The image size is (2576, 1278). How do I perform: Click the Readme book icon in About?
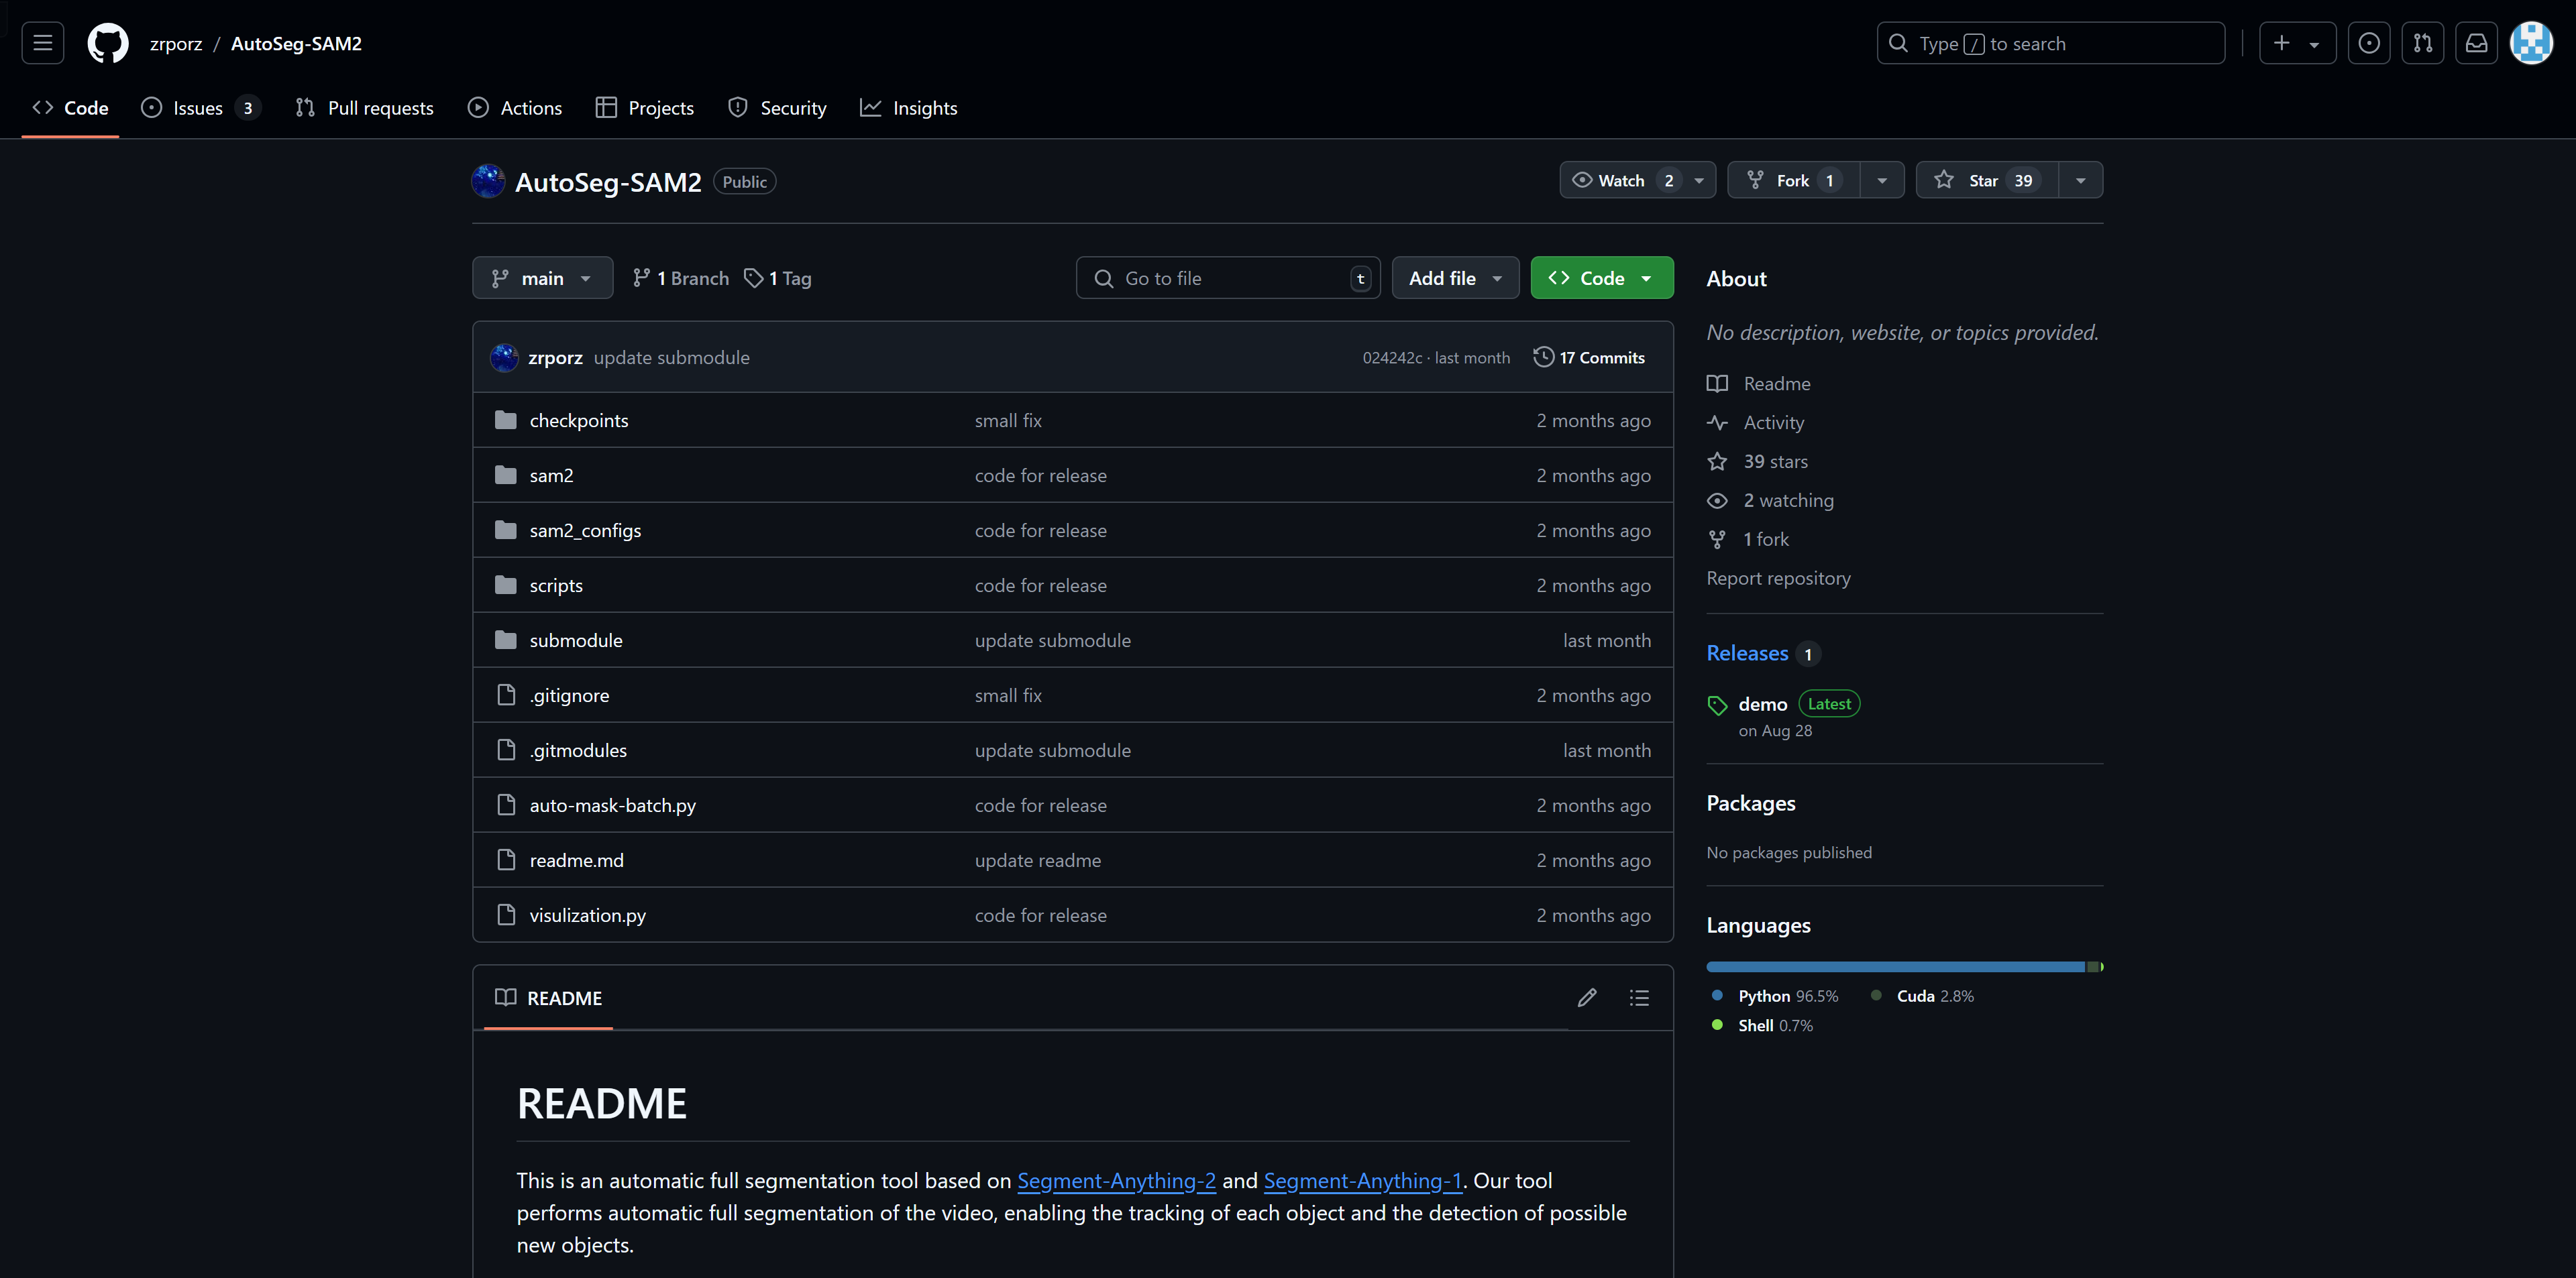pyautogui.click(x=1717, y=384)
